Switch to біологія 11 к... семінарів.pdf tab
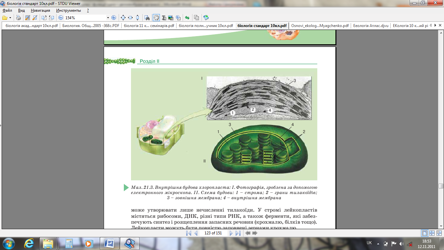 tap(149, 26)
